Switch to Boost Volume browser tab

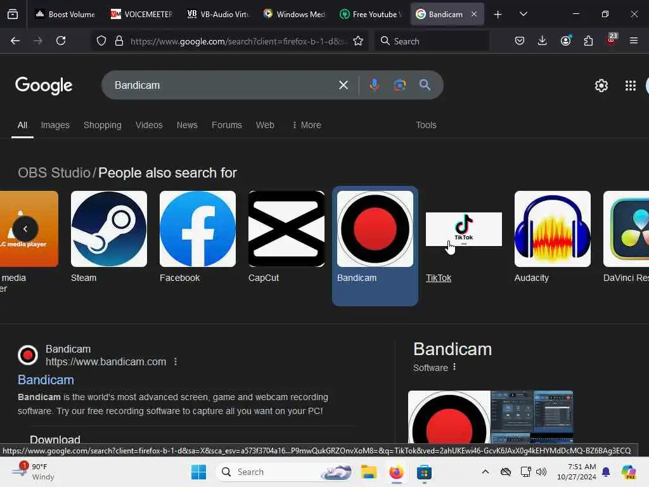point(65,14)
